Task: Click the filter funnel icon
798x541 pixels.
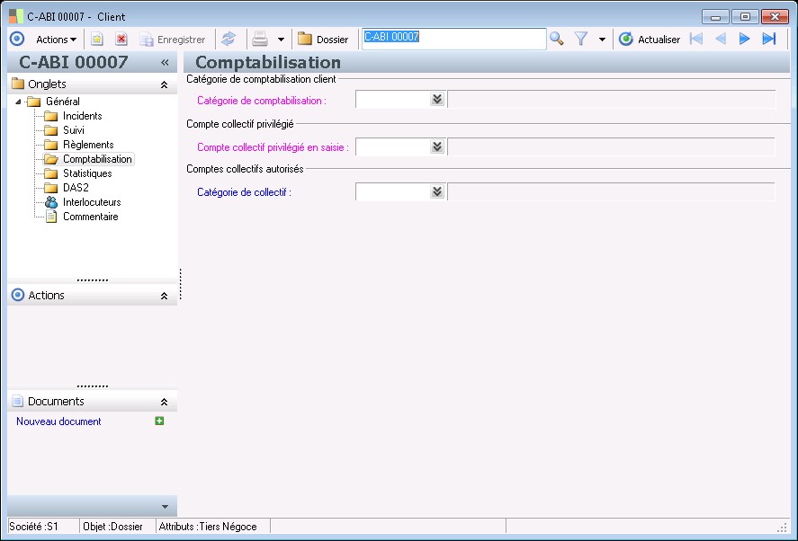Action: pyautogui.click(x=581, y=39)
